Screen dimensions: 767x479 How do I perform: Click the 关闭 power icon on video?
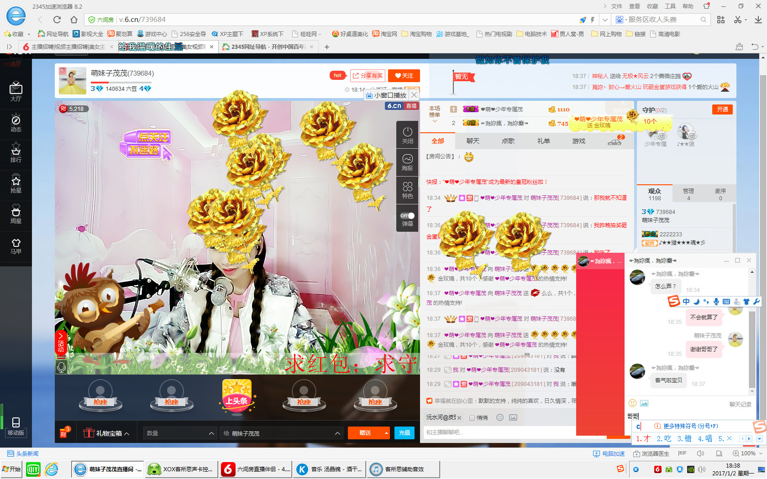[407, 135]
